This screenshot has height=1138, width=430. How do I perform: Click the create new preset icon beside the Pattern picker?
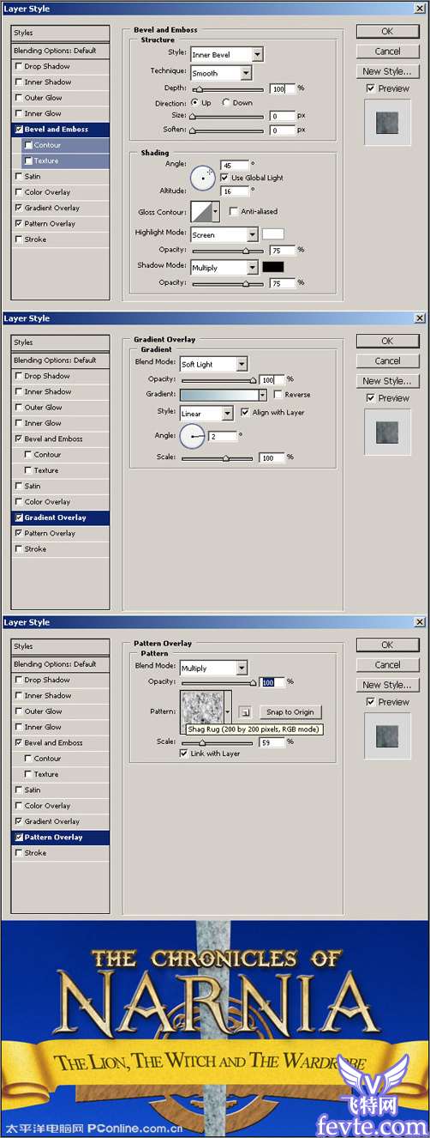tap(245, 711)
